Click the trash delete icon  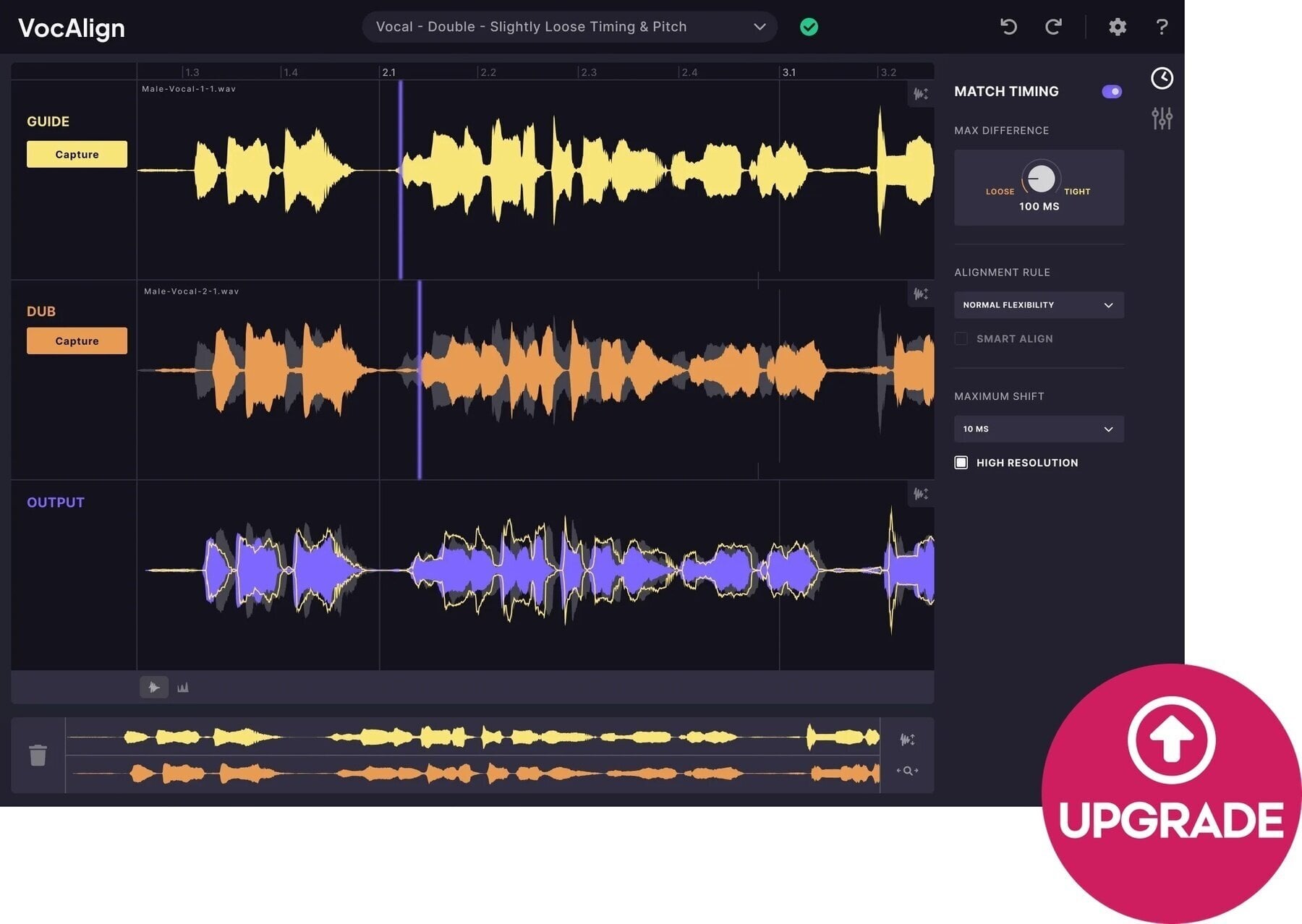pyautogui.click(x=38, y=755)
